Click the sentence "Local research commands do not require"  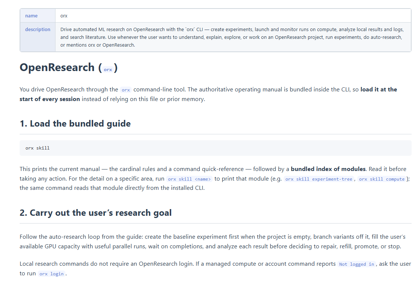[x=107, y=264]
